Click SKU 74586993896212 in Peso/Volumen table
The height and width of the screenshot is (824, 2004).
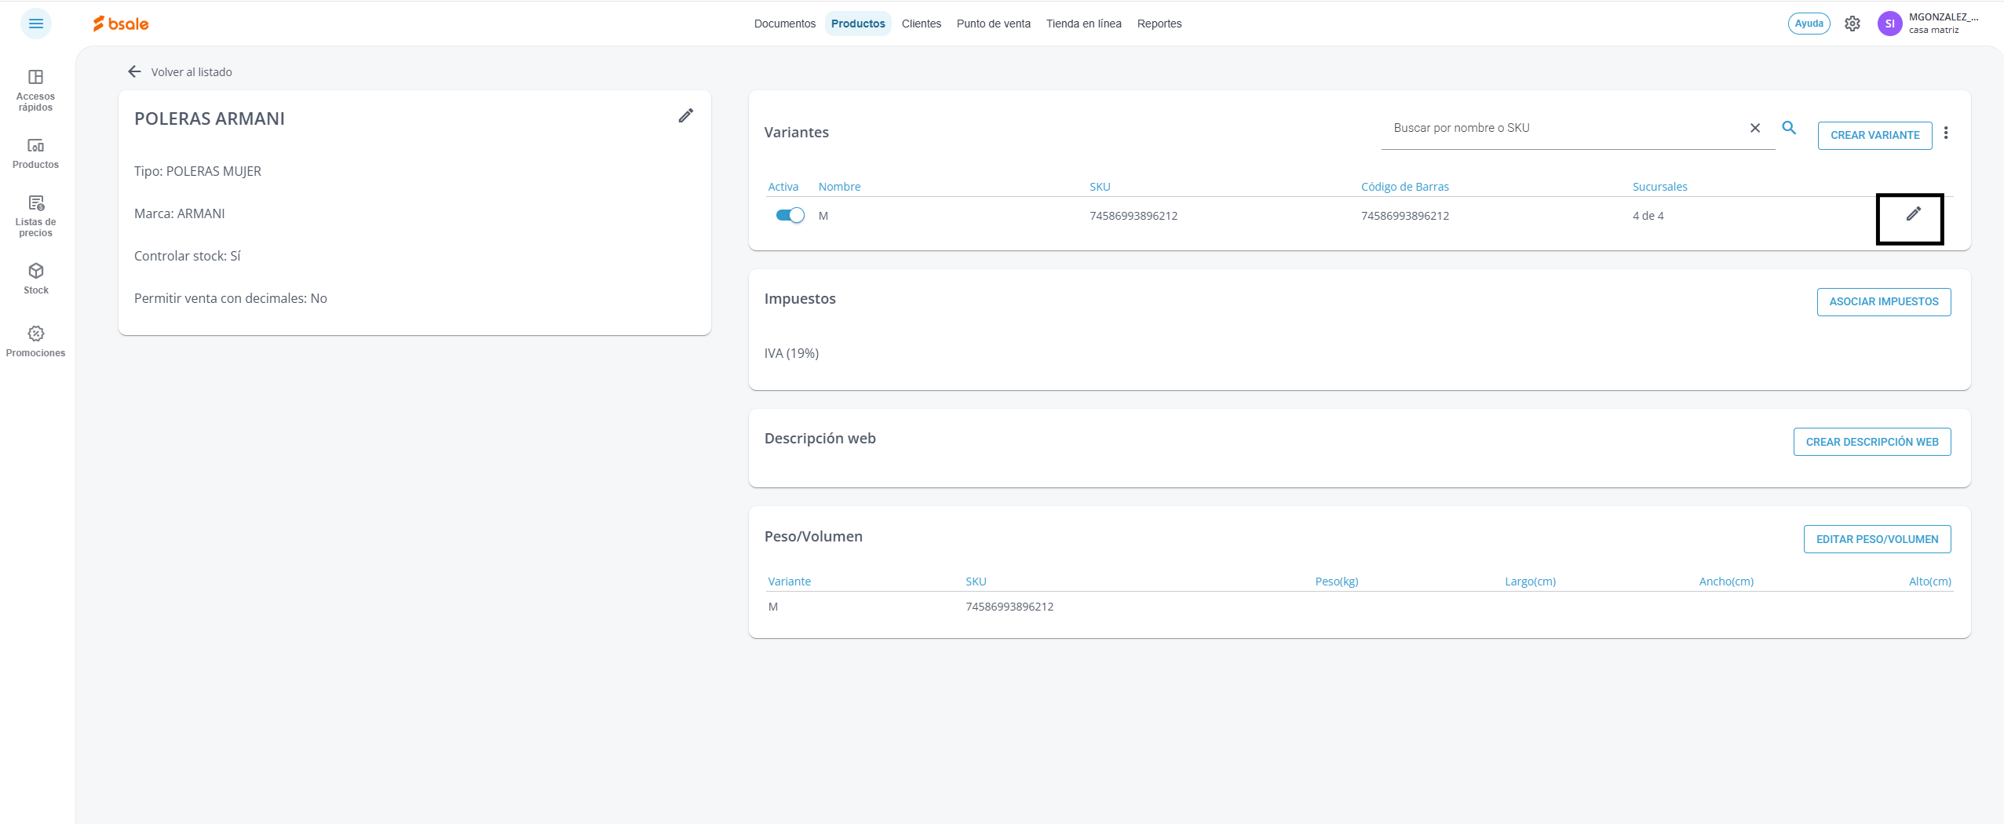(x=1009, y=607)
